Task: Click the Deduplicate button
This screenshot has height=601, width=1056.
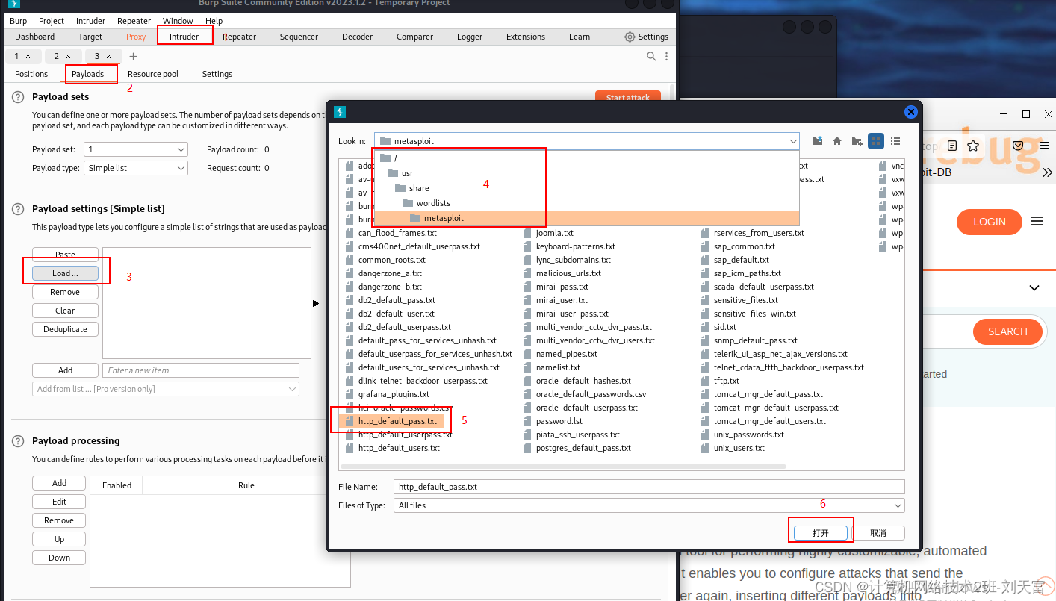Action: pos(65,329)
